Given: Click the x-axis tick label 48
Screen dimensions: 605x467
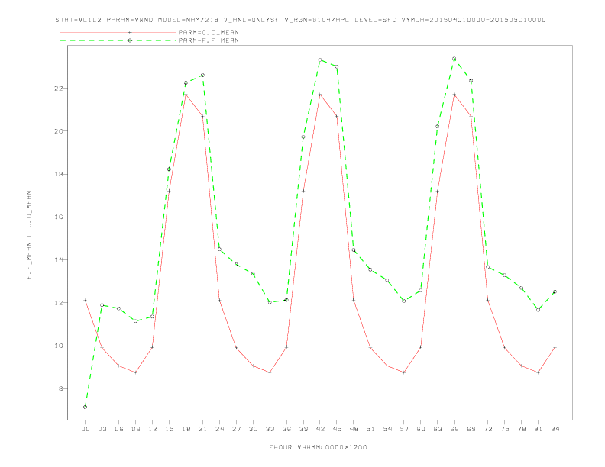Looking at the screenshot, I should pos(354,429).
